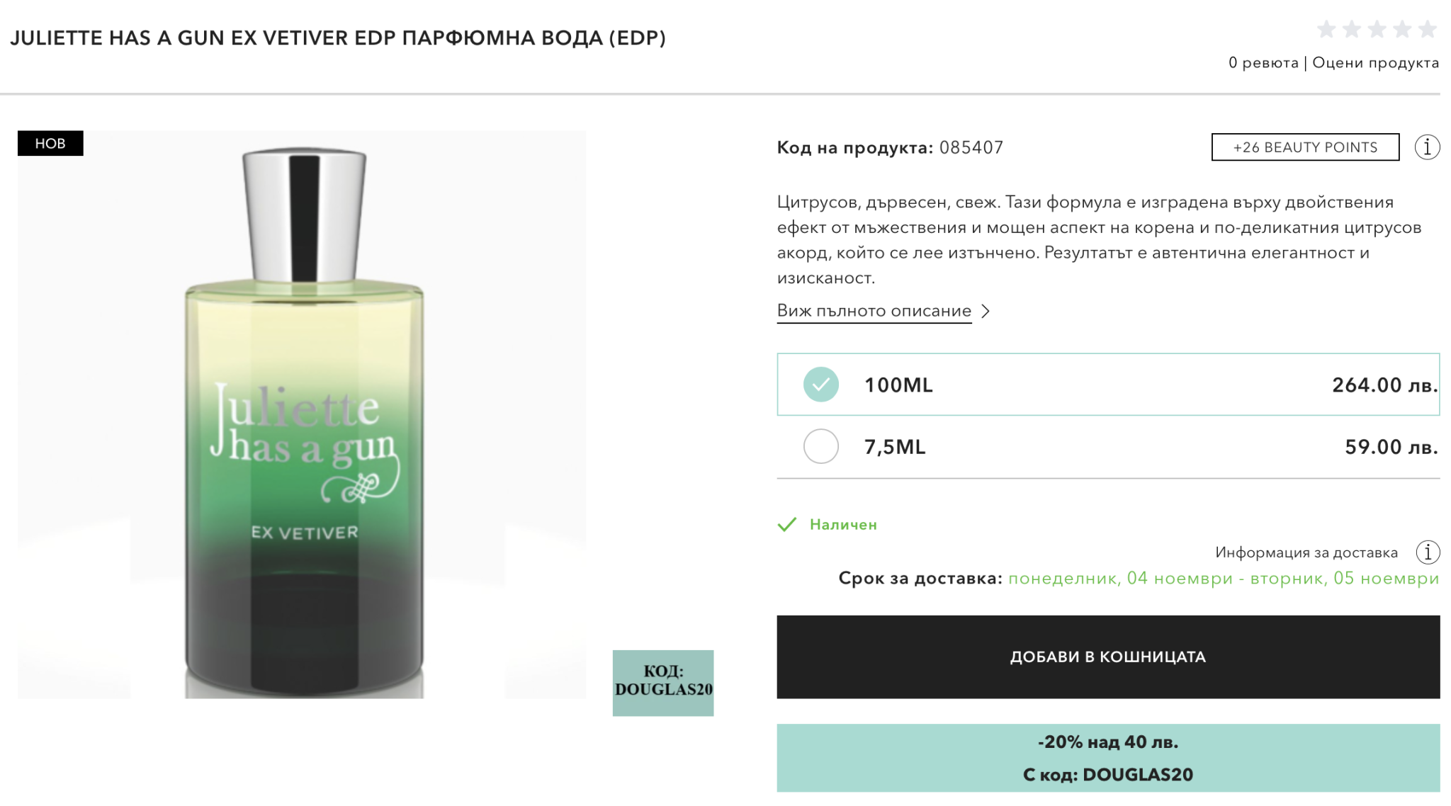Click the Оцени продукта link

click(1375, 63)
